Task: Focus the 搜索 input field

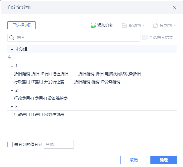Action: [x=74, y=38]
